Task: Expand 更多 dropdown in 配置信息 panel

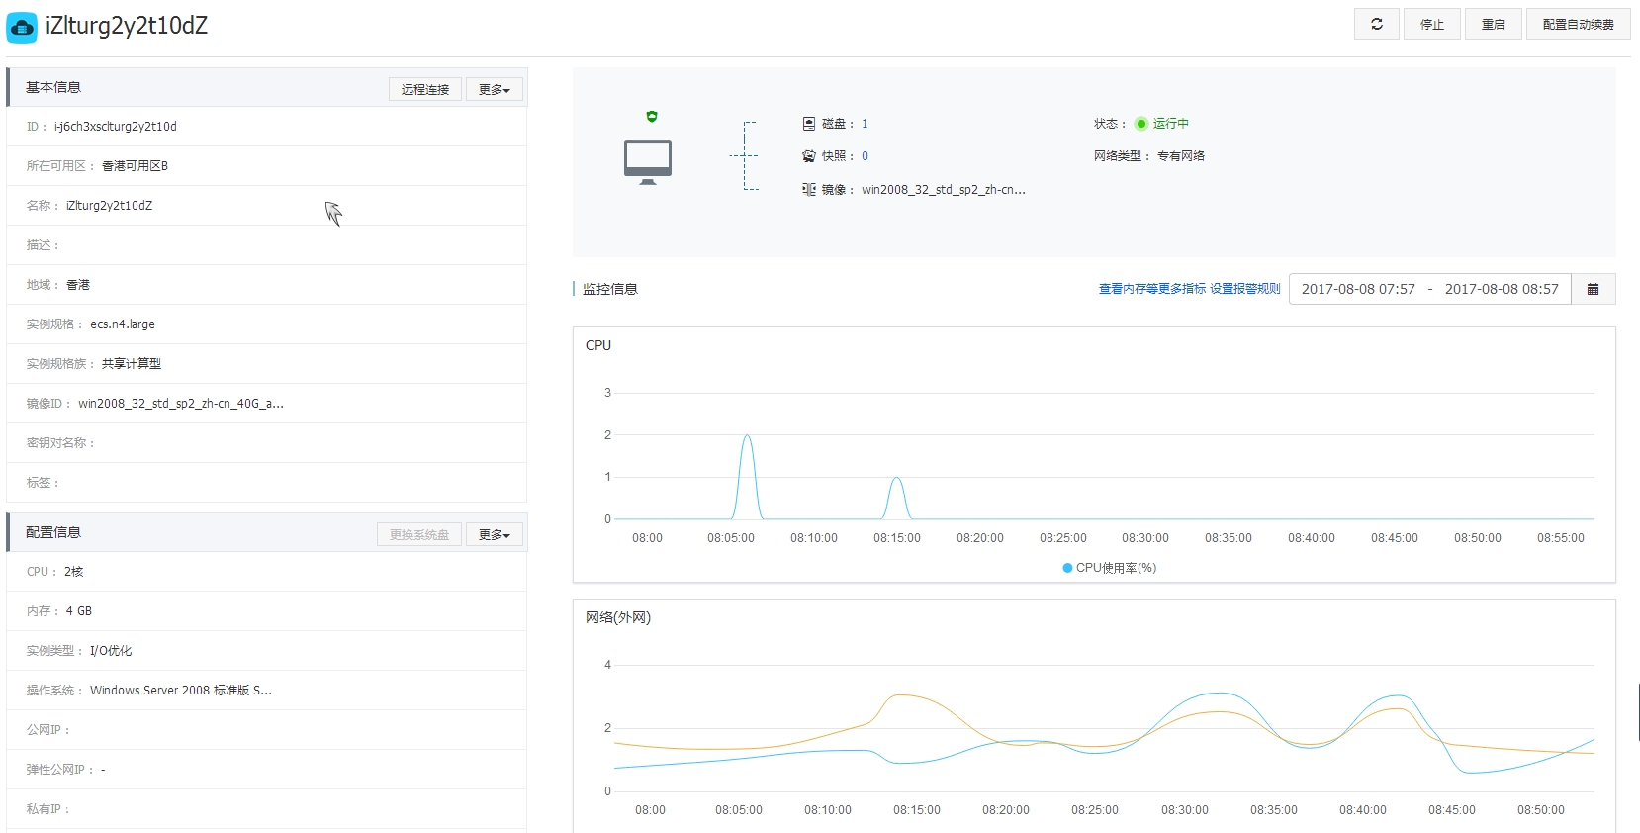Action: [x=494, y=535]
